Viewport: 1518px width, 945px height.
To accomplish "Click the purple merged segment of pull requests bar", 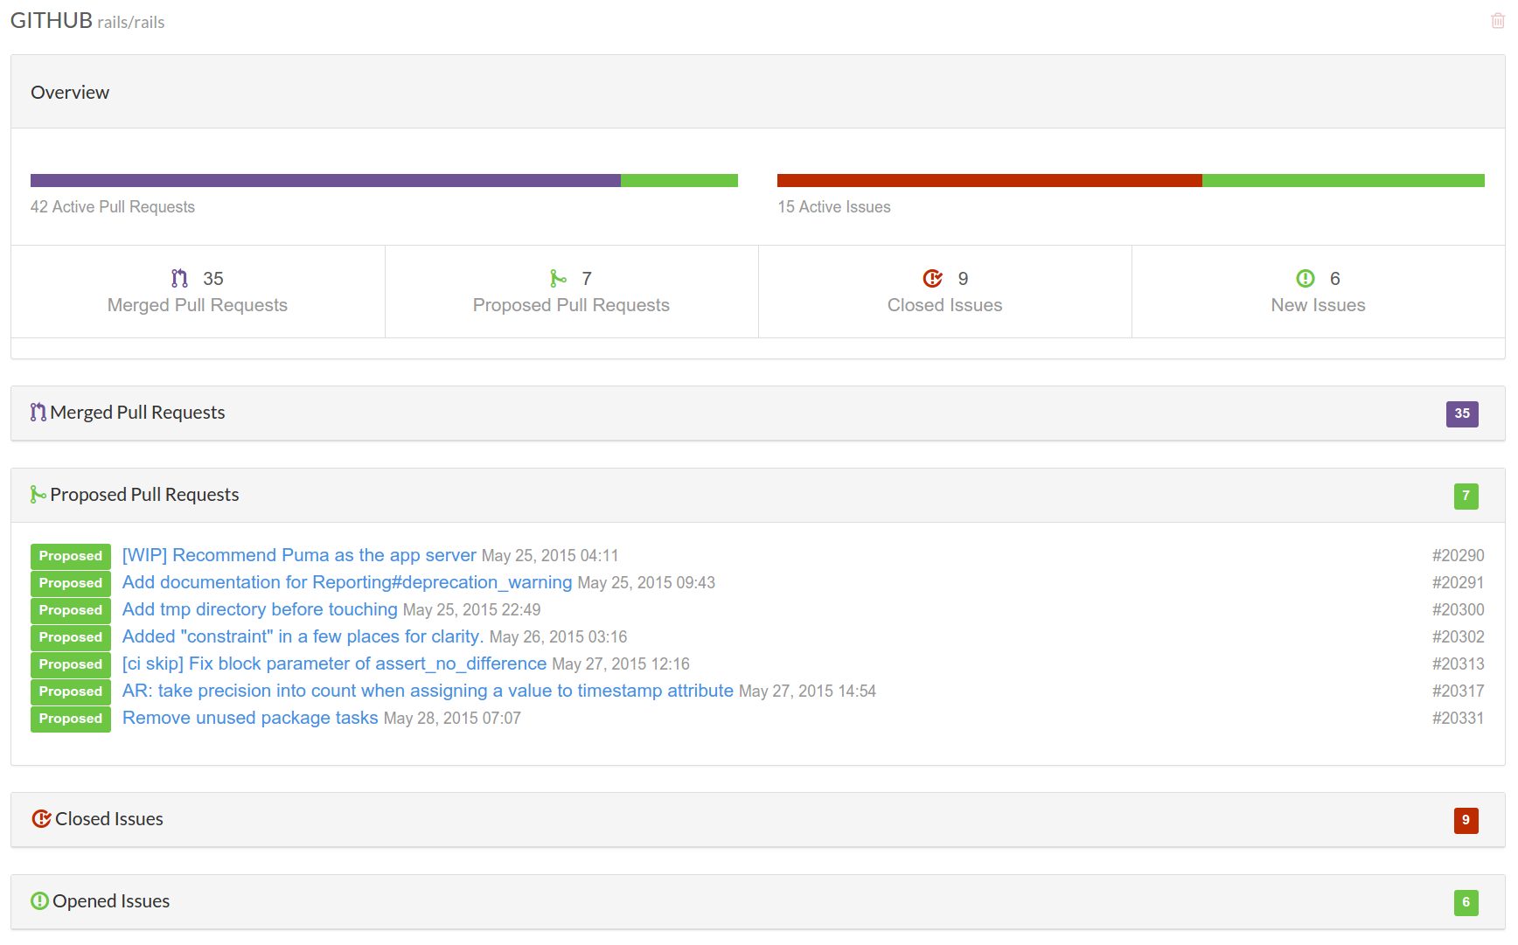I will (x=325, y=180).
